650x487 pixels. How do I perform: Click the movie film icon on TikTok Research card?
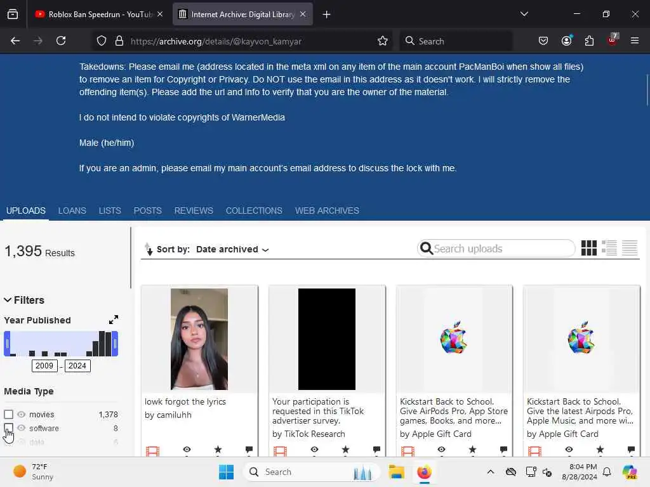(x=280, y=451)
